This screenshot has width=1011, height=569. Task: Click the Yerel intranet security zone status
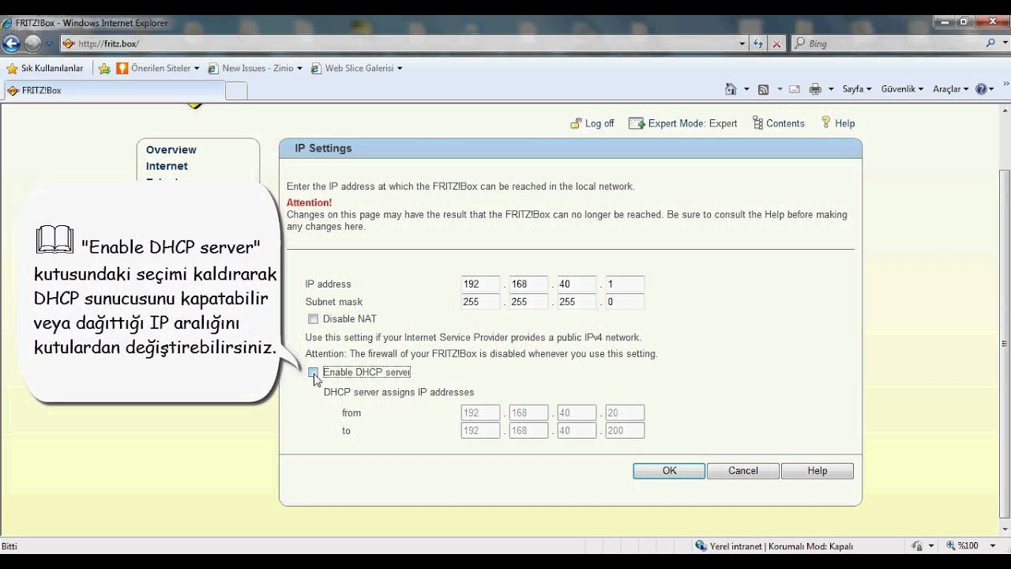click(774, 546)
